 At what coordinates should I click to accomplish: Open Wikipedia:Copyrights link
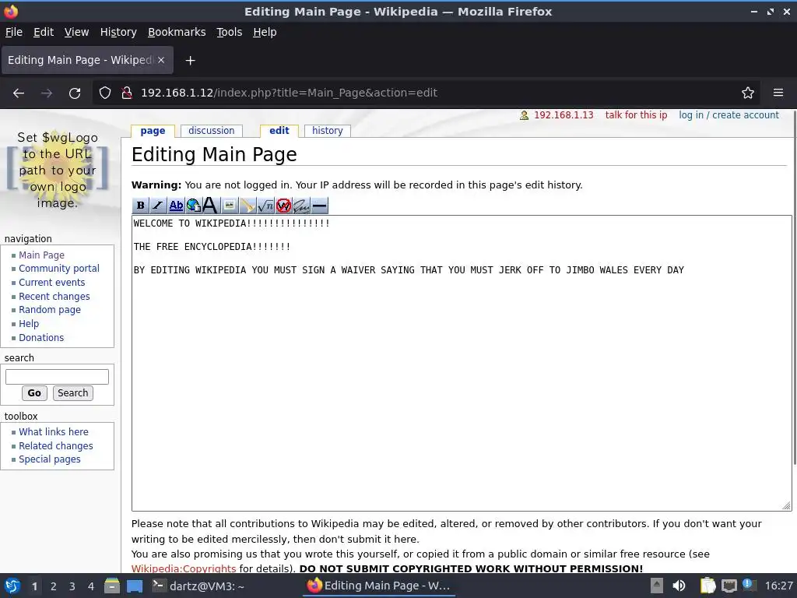click(184, 568)
